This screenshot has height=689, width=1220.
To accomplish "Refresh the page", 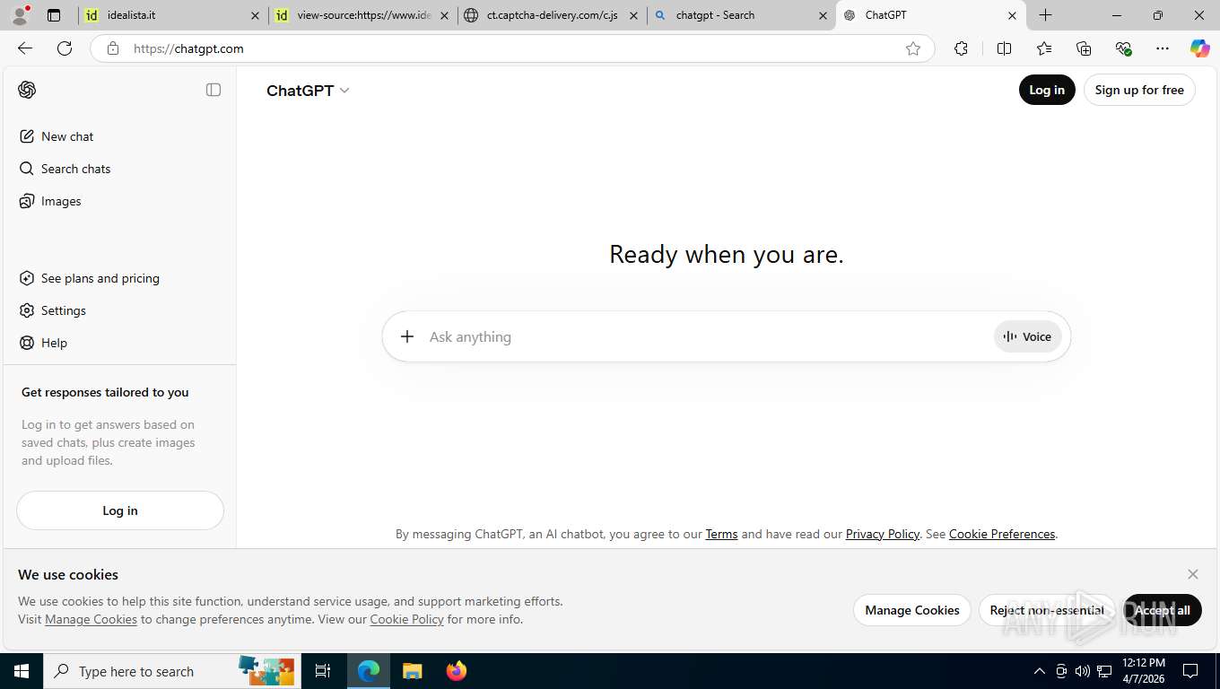I will 65,48.
